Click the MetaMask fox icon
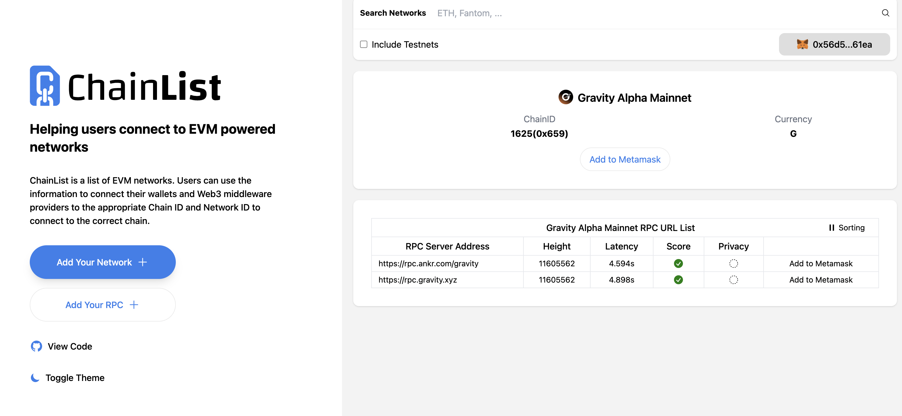 click(802, 44)
